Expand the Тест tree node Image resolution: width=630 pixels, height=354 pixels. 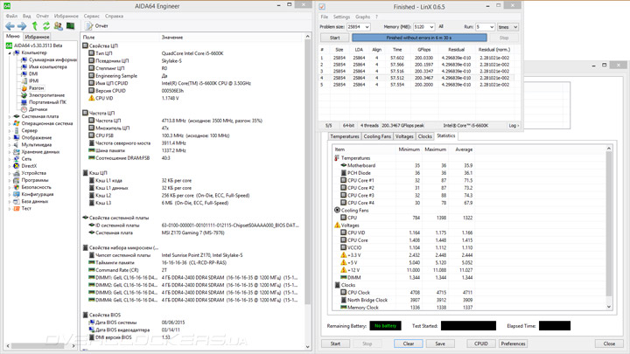[10, 209]
